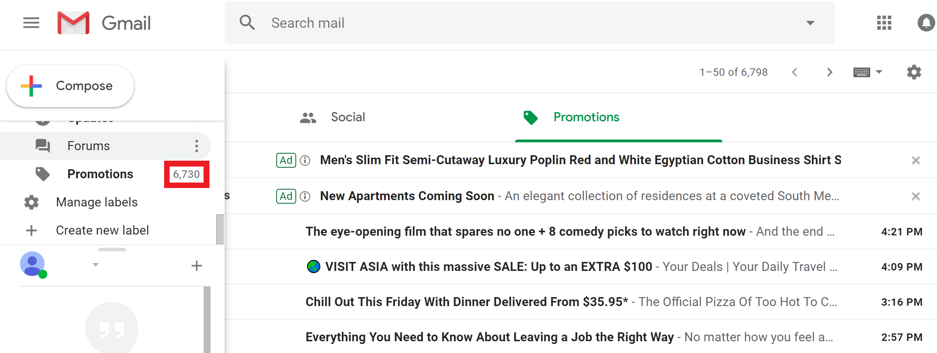Viewport: 937px width, 353px height.
Task: Dismiss the New Apartments ad
Action: [916, 196]
